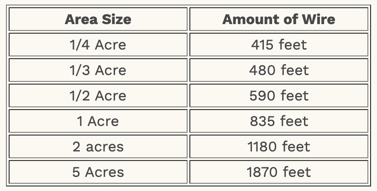
Task: Click the word feet in 1870 feet
Action: 296,172
